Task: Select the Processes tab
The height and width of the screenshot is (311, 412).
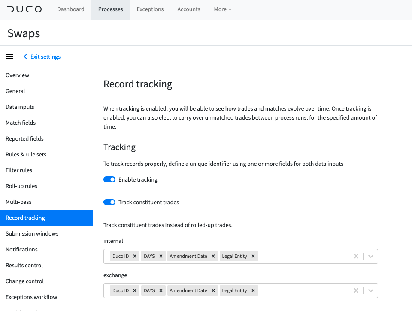Action: pyautogui.click(x=111, y=9)
